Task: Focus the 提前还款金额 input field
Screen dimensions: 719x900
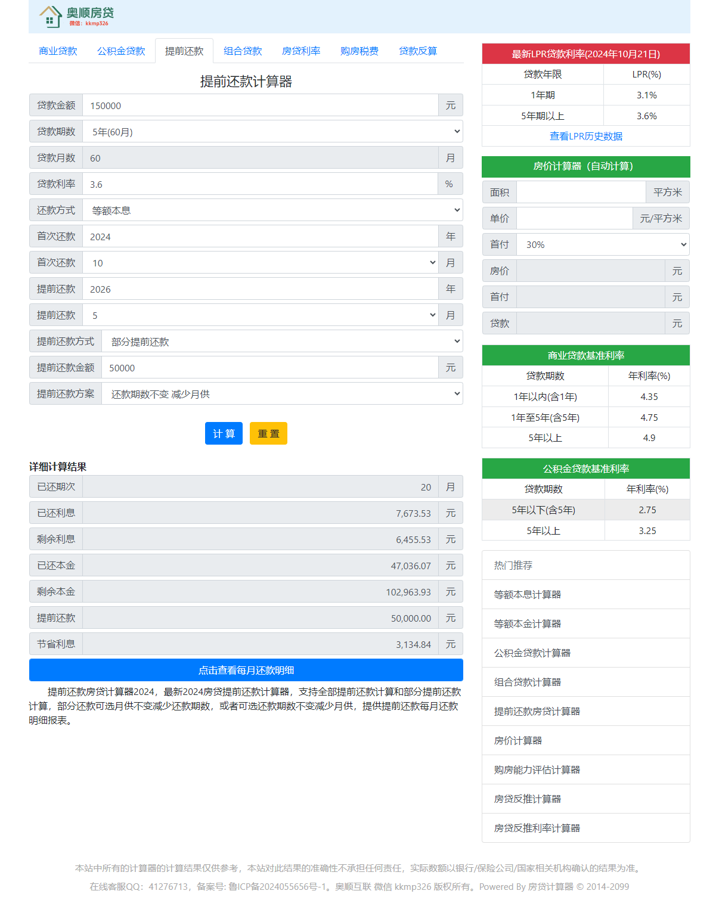Action: point(269,368)
